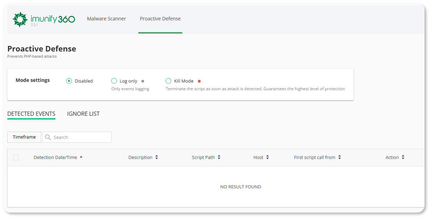This screenshot has height=217, width=429.
Task: Sort by Action column arrows
Action: point(403,157)
